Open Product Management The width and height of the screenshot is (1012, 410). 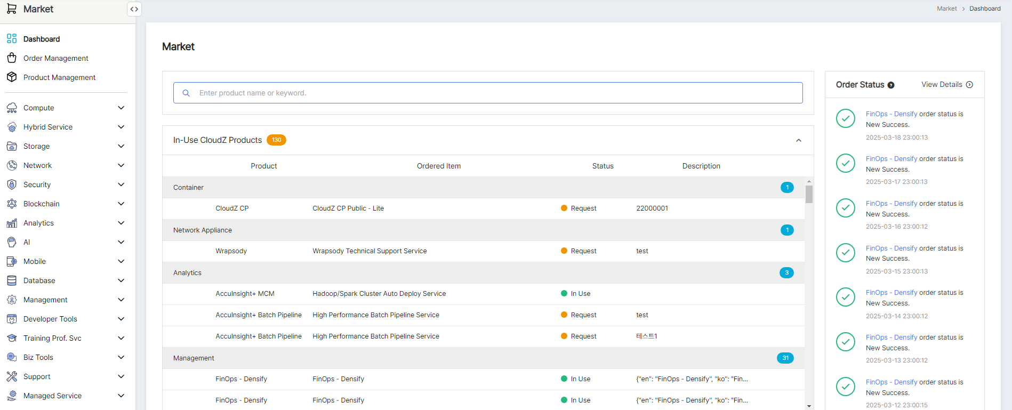59,77
